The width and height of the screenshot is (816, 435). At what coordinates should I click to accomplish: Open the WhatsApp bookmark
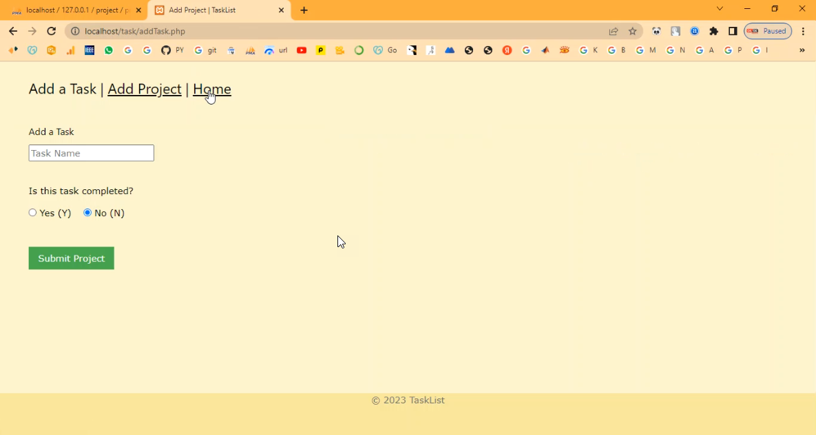tap(109, 50)
